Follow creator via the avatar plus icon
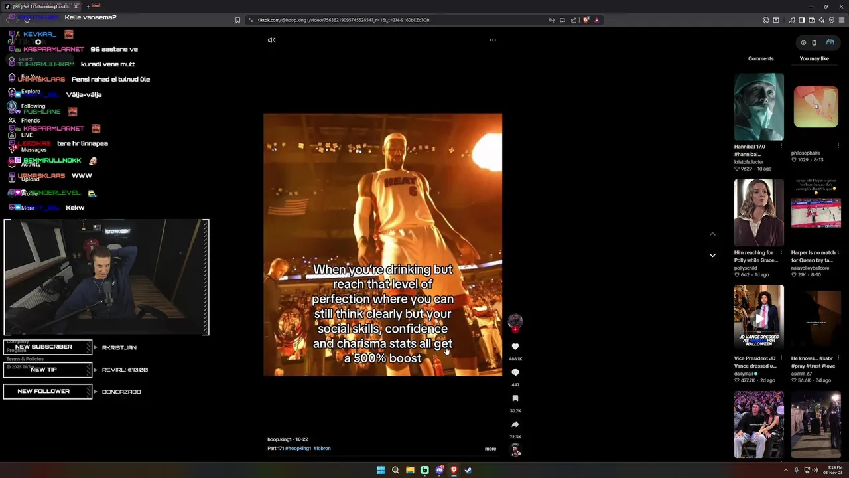 point(515,329)
